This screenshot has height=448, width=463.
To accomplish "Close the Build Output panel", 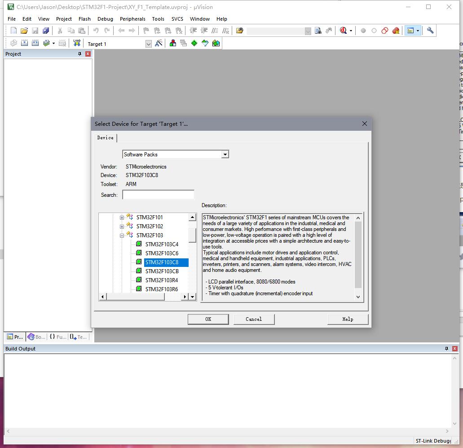I will point(455,349).
